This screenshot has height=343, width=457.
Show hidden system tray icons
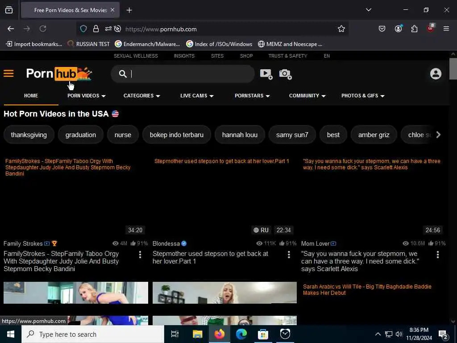click(378, 334)
